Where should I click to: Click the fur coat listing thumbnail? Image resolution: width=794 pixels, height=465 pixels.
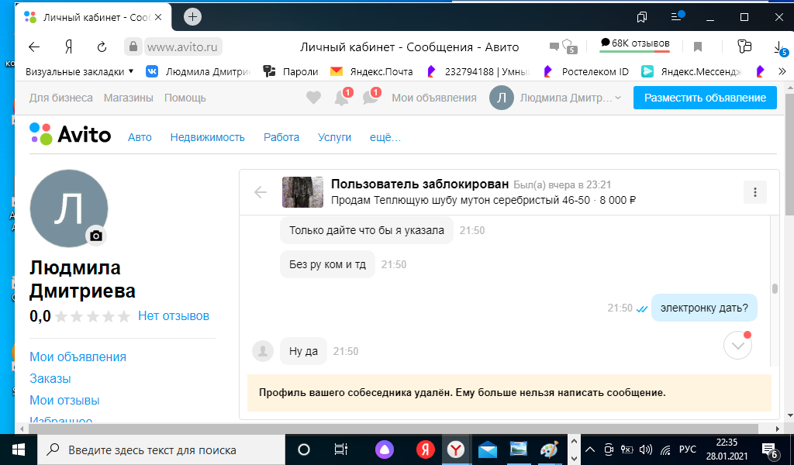point(302,192)
